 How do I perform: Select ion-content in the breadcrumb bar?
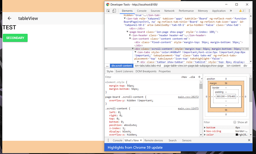tap(234, 66)
